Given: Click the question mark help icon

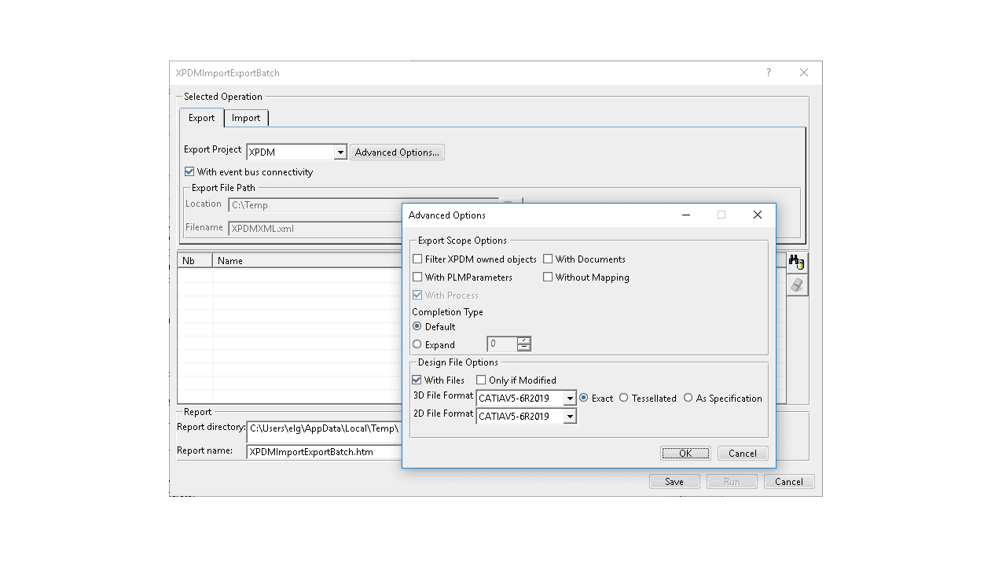Looking at the screenshot, I should [768, 73].
